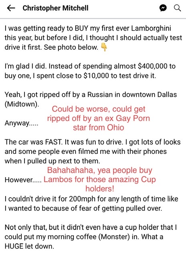Tap the 'HUGE let down.' closing line
Viewport: 186px width, 257px height.
point(29,246)
